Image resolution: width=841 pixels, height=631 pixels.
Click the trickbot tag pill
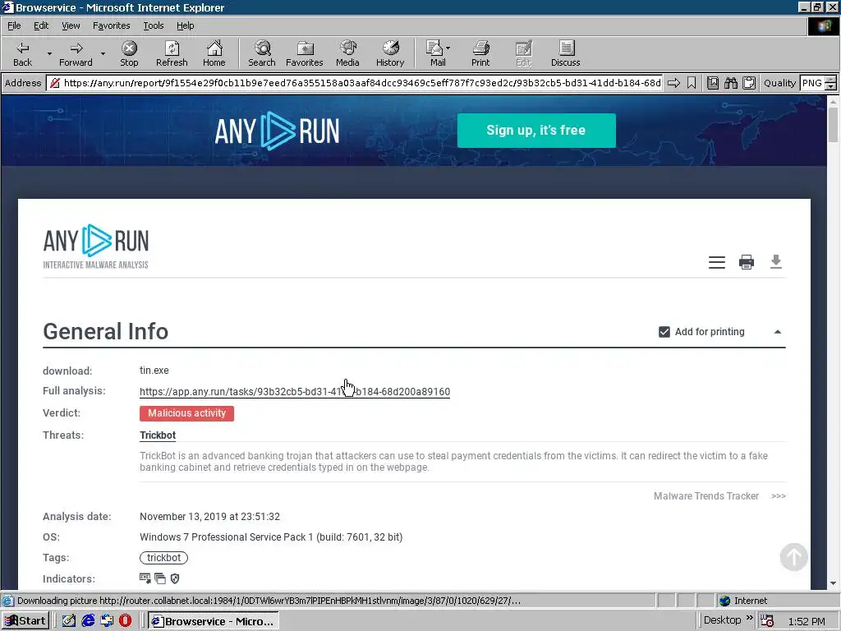(163, 558)
